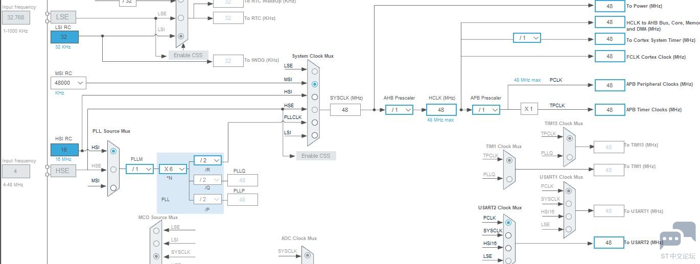Select PCLK in USART2 Clock Mux
This screenshot has height=264, width=700.
coord(508,223)
